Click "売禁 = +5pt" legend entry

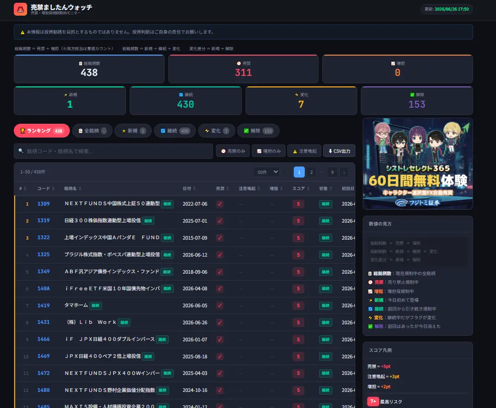coord(379,366)
